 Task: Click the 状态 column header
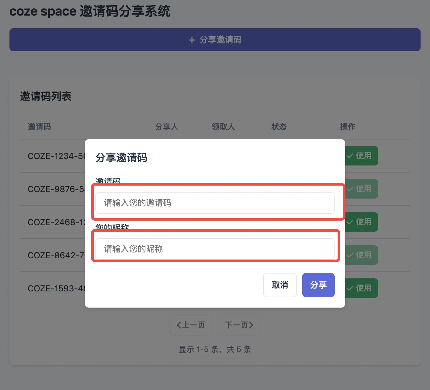click(x=279, y=127)
